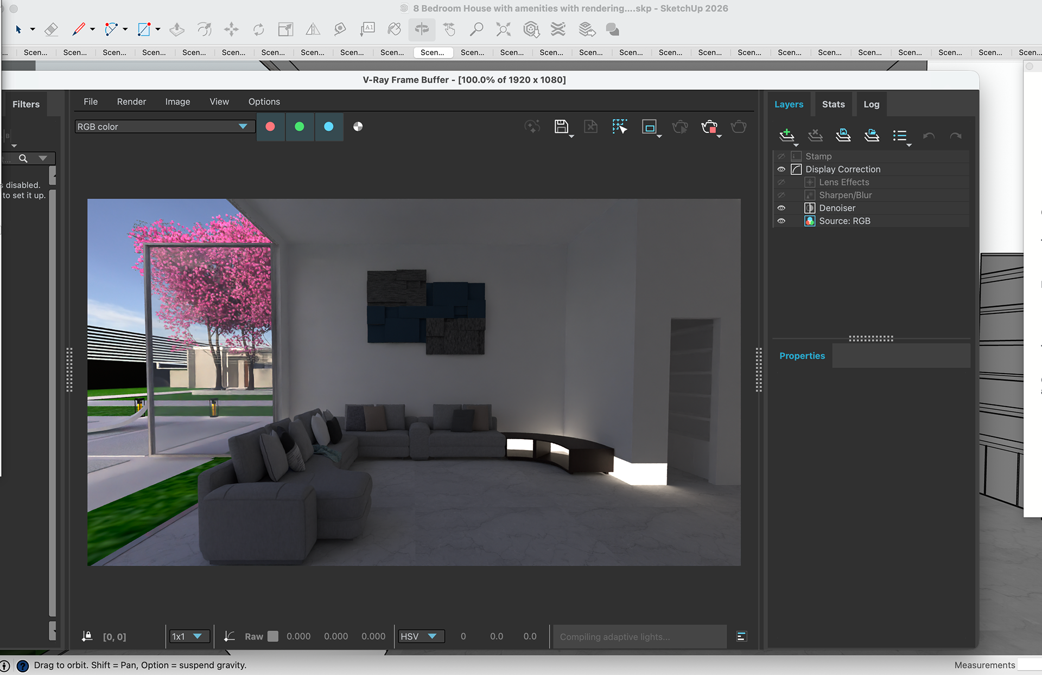Viewport: 1042px width, 675px height.
Task: Toggle the red channel button
Action: click(x=270, y=127)
